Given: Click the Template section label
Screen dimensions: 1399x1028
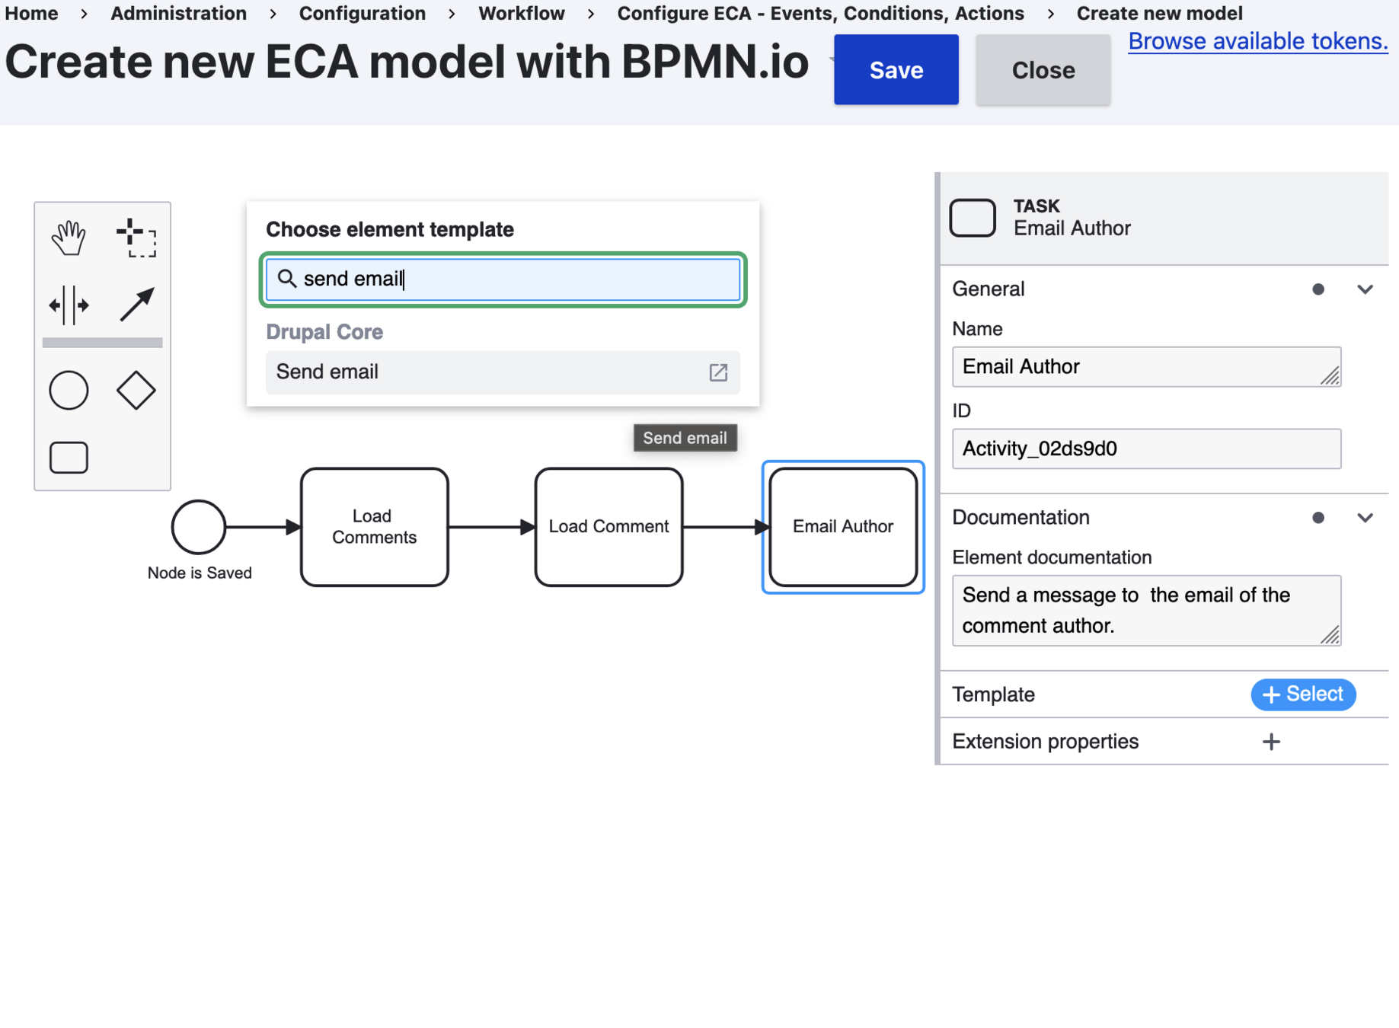Looking at the screenshot, I should click(993, 694).
